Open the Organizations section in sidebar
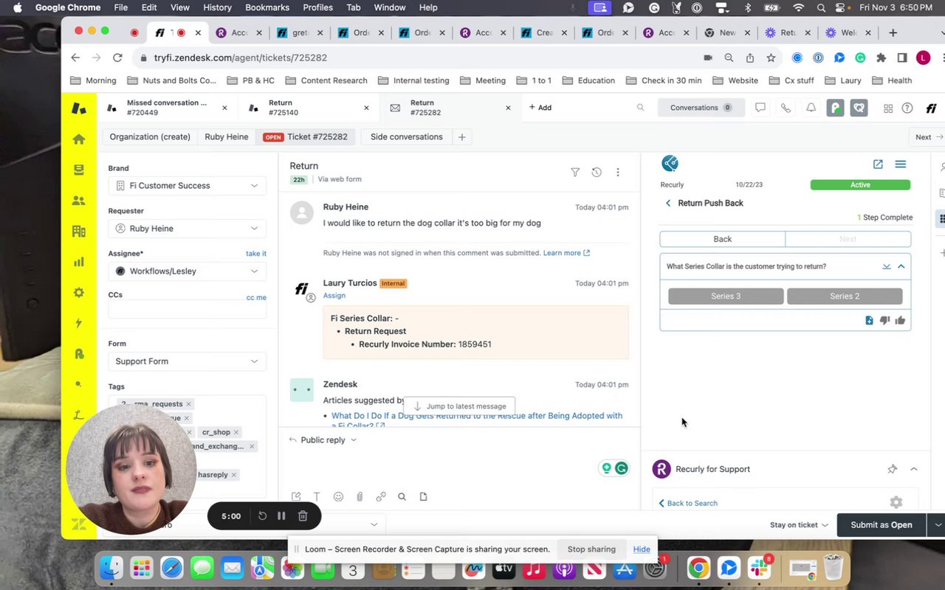Image resolution: width=945 pixels, height=590 pixels. (x=79, y=231)
